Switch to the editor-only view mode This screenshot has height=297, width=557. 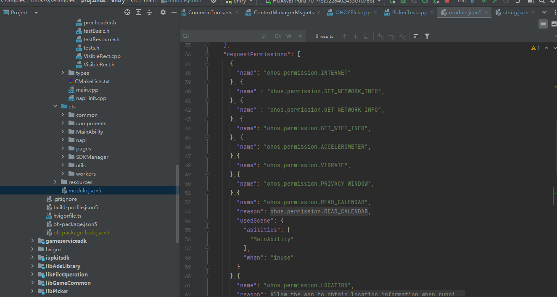coord(543,24)
